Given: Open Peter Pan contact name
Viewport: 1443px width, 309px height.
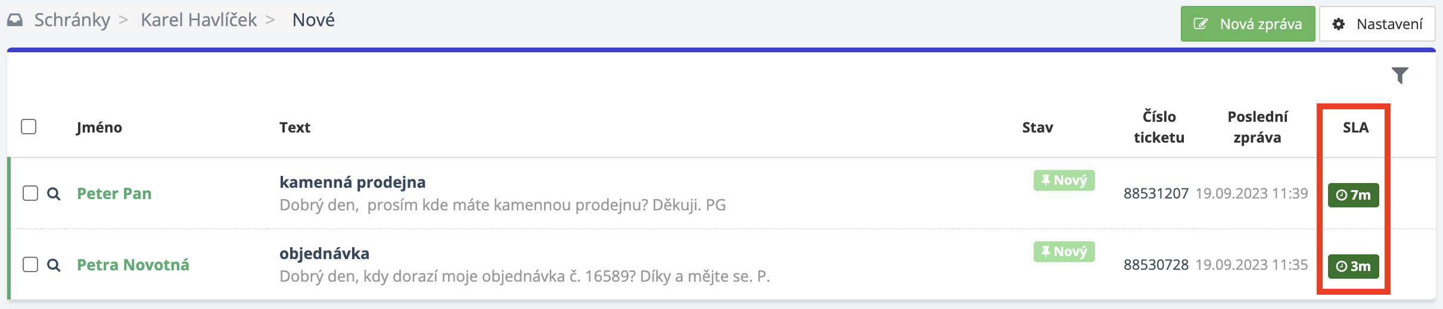Looking at the screenshot, I should [x=114, y=194].
